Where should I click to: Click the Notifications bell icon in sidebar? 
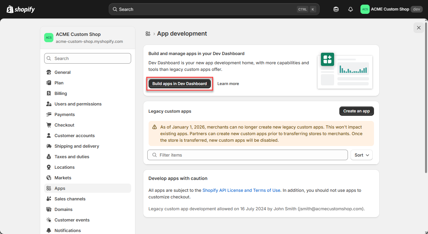click(x=49, y=230)
